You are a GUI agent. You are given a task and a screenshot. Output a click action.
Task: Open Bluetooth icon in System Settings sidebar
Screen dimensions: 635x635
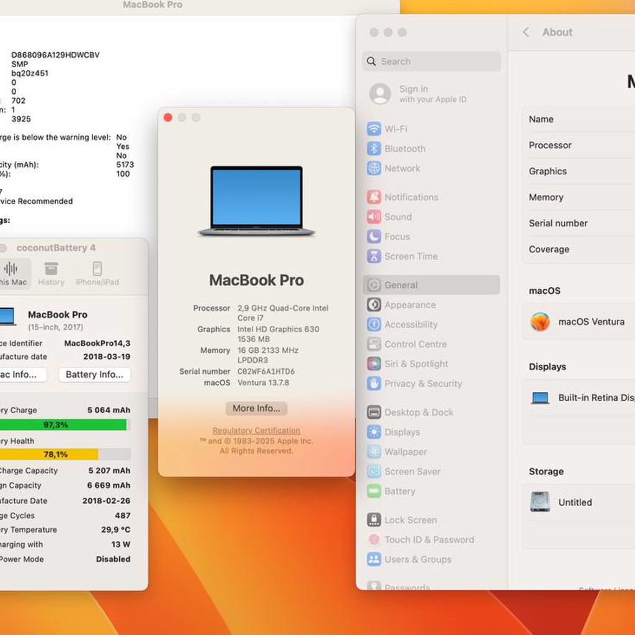(x=374, y=149)
